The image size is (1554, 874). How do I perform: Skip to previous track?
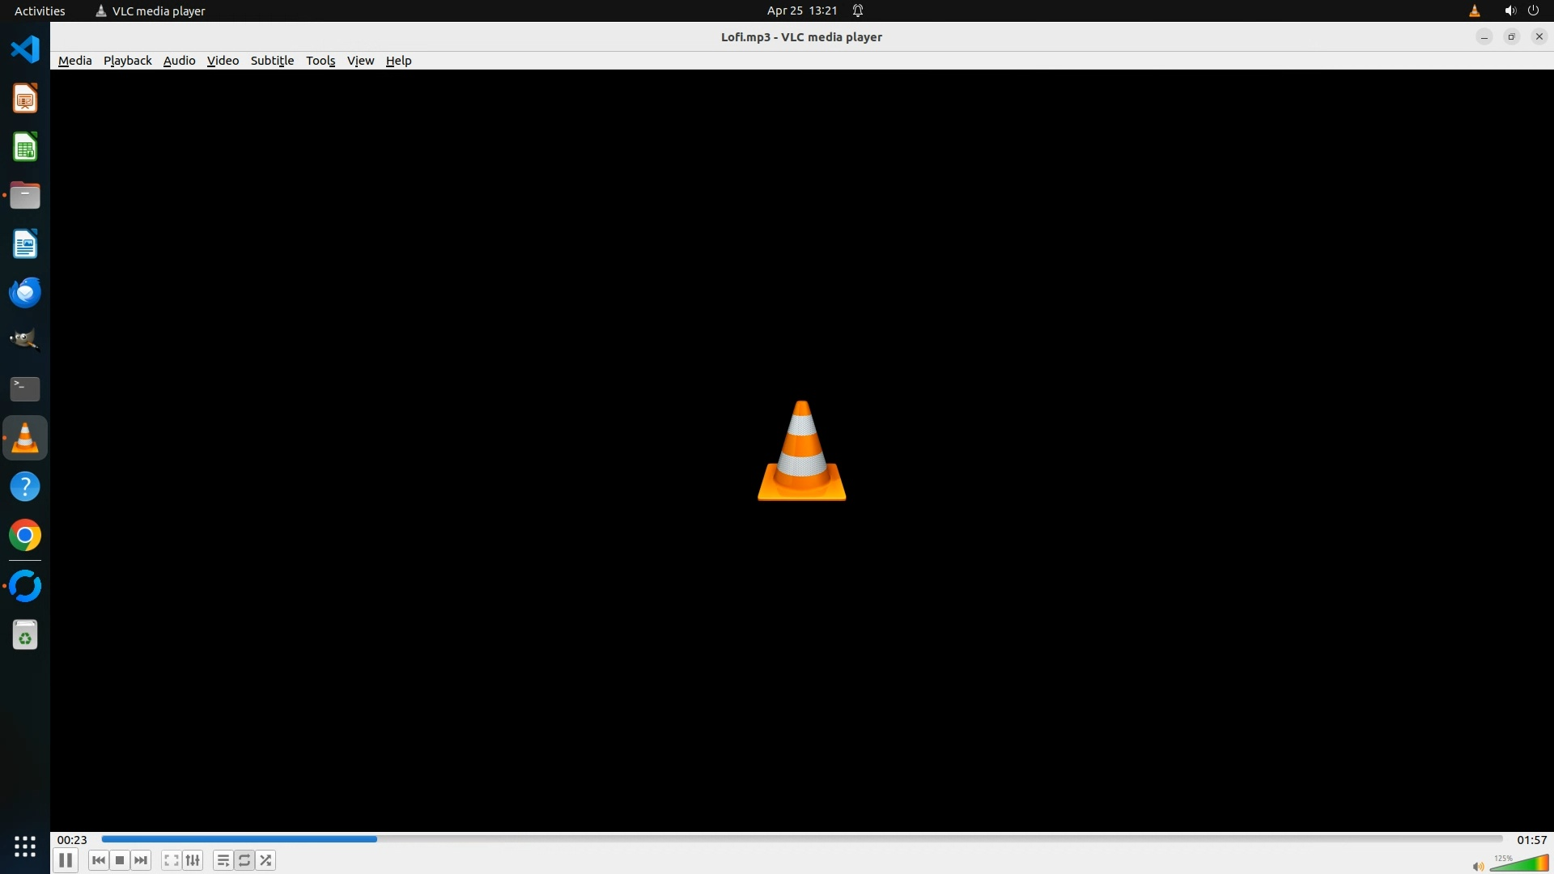point(99,860)
